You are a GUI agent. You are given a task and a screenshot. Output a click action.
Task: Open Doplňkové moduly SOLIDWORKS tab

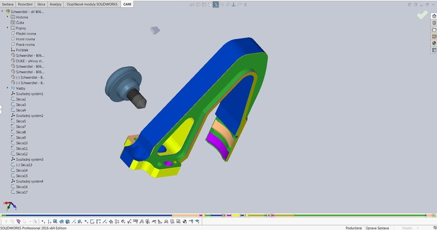(92, 4)
